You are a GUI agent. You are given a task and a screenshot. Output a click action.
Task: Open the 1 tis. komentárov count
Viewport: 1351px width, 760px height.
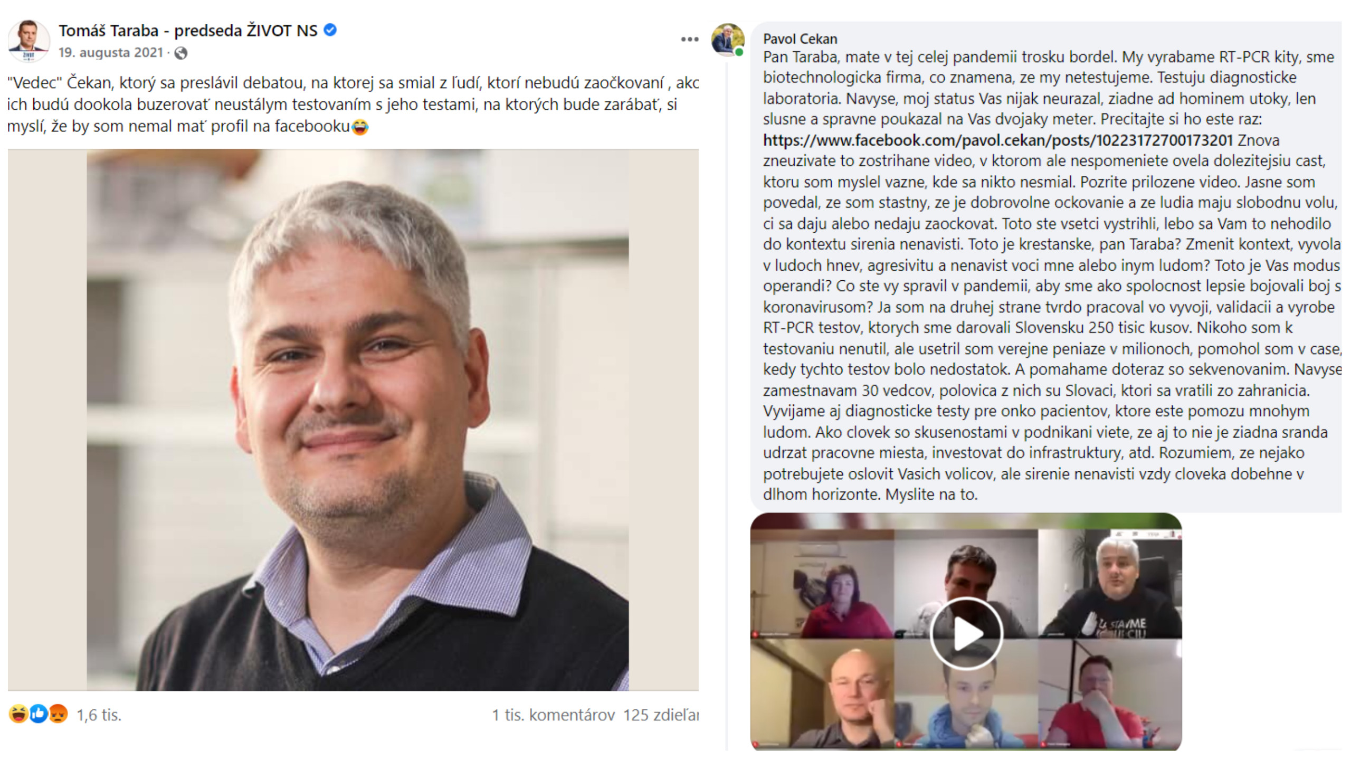tap(554, 715)
